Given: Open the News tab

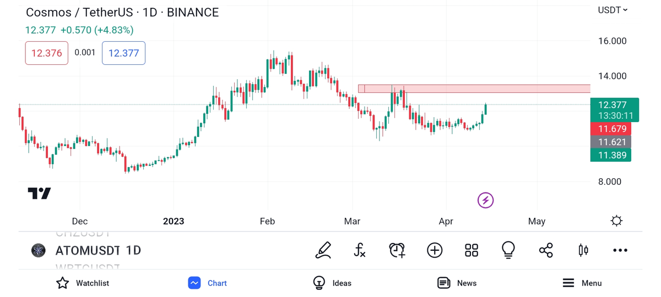Looking at the screenshot, I should coord(457,283).
